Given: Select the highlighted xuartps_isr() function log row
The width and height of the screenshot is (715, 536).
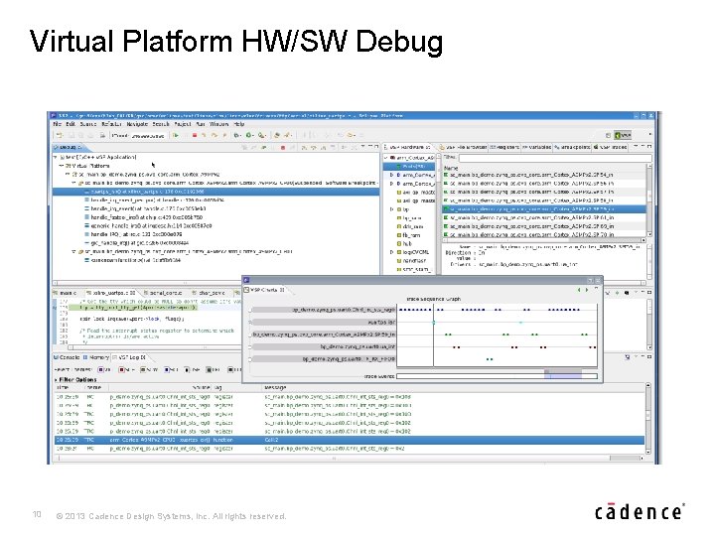Looking at the screenshot, I should 350,440.
